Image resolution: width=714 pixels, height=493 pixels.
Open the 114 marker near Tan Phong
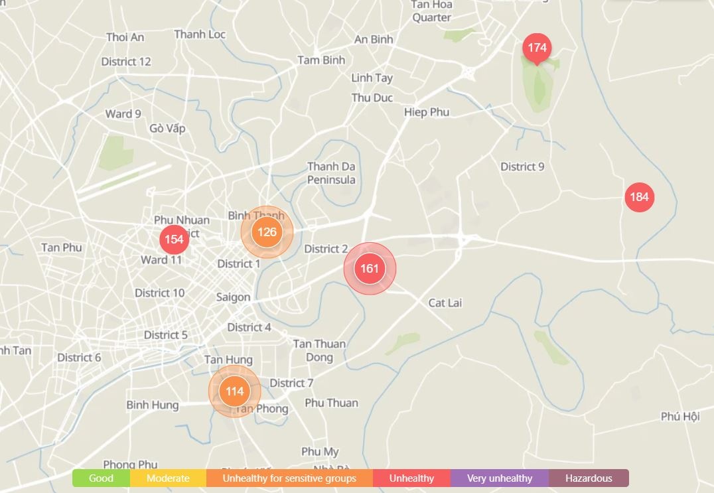click(234, 391)
